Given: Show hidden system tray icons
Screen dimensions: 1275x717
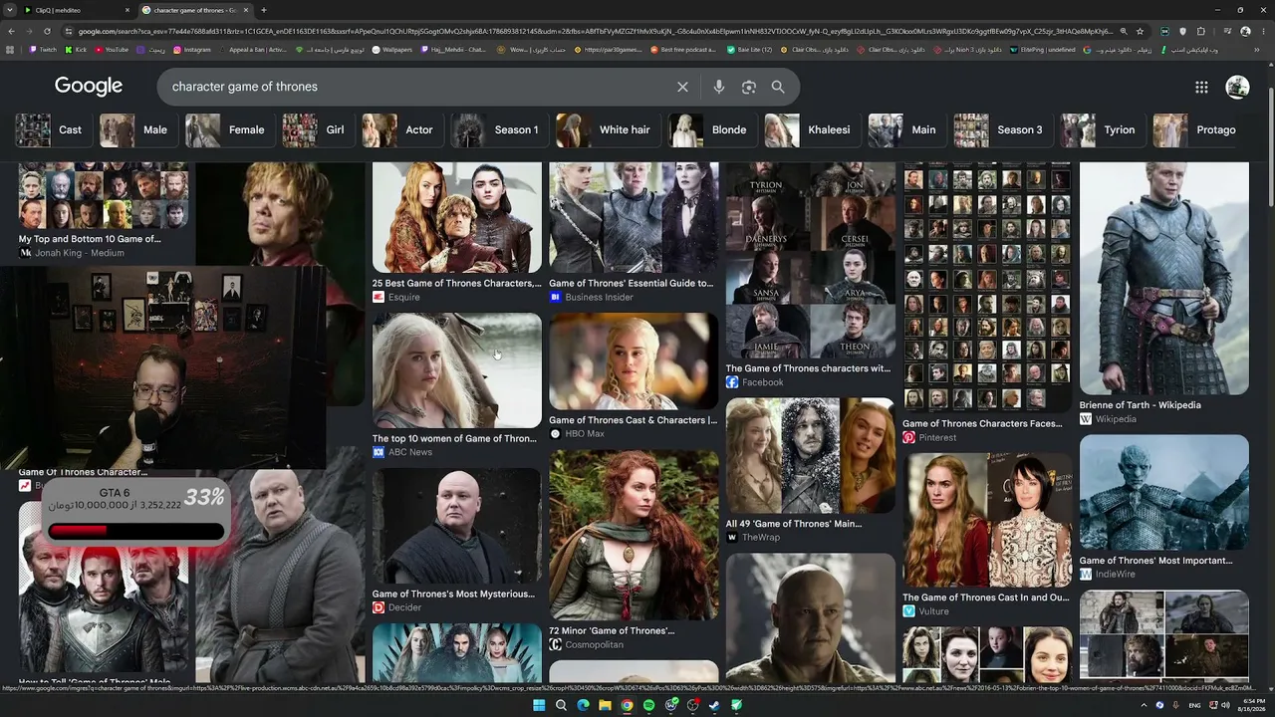Looking at the screenshot, I should tap(1145, 705).
